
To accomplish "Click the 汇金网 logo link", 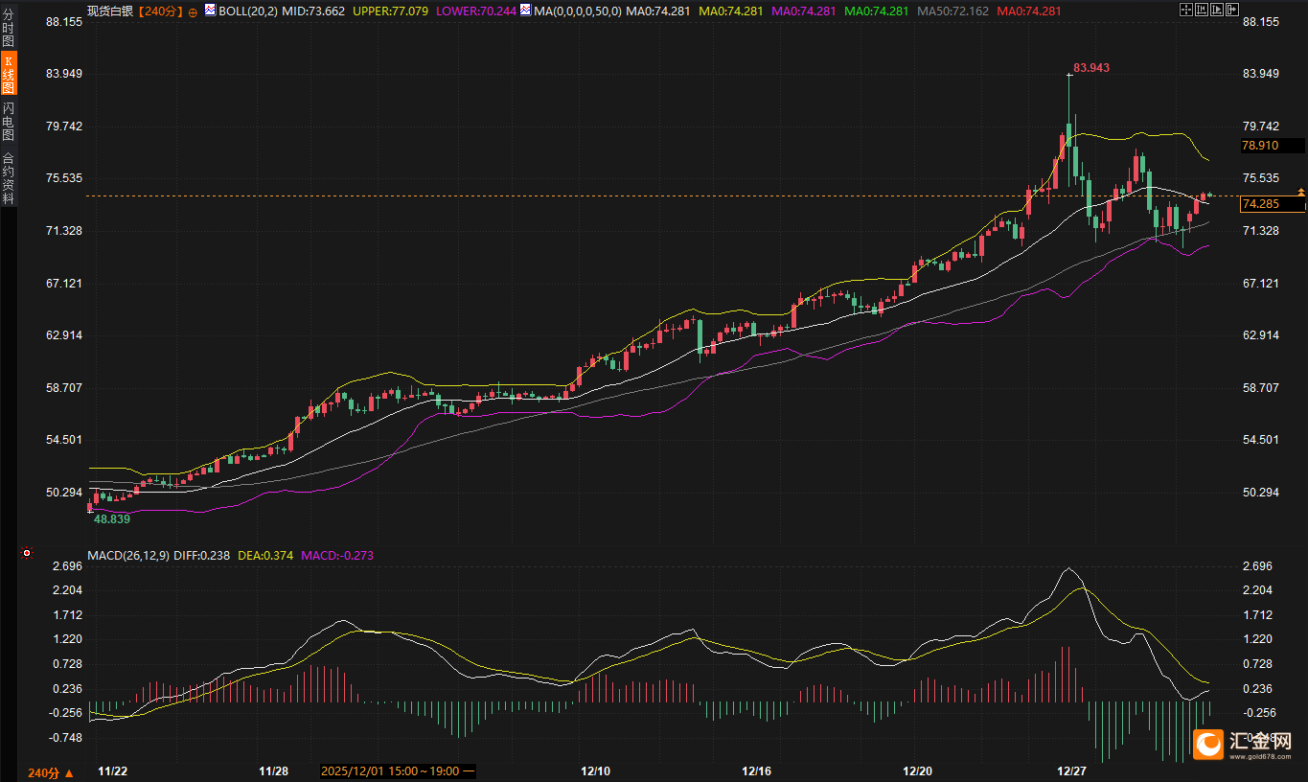I will [x=1244, y=745].
